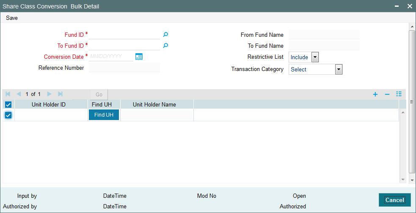Toggle the first row checkbox in grid
The height and width of the screenshot is (213, 416).
pyautogui.click(x=8, y=115)
